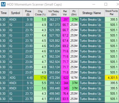119x103 pixels.
Task: Click the Vol Today (Shr) header
Action: (x=54, y=13)
